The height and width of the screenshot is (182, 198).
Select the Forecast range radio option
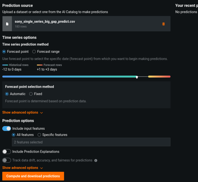34,51
